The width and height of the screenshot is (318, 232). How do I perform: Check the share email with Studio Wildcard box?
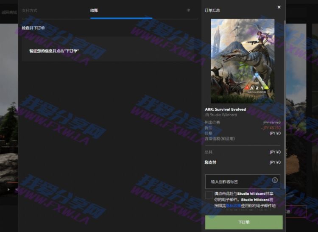pyautogui.click(x=209, y=195)
